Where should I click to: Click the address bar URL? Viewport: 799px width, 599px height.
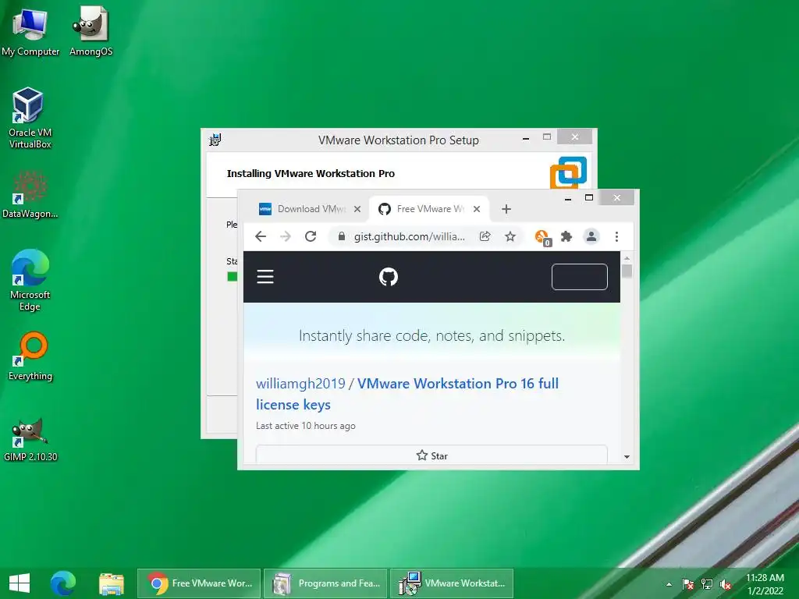tap(409, 236)
